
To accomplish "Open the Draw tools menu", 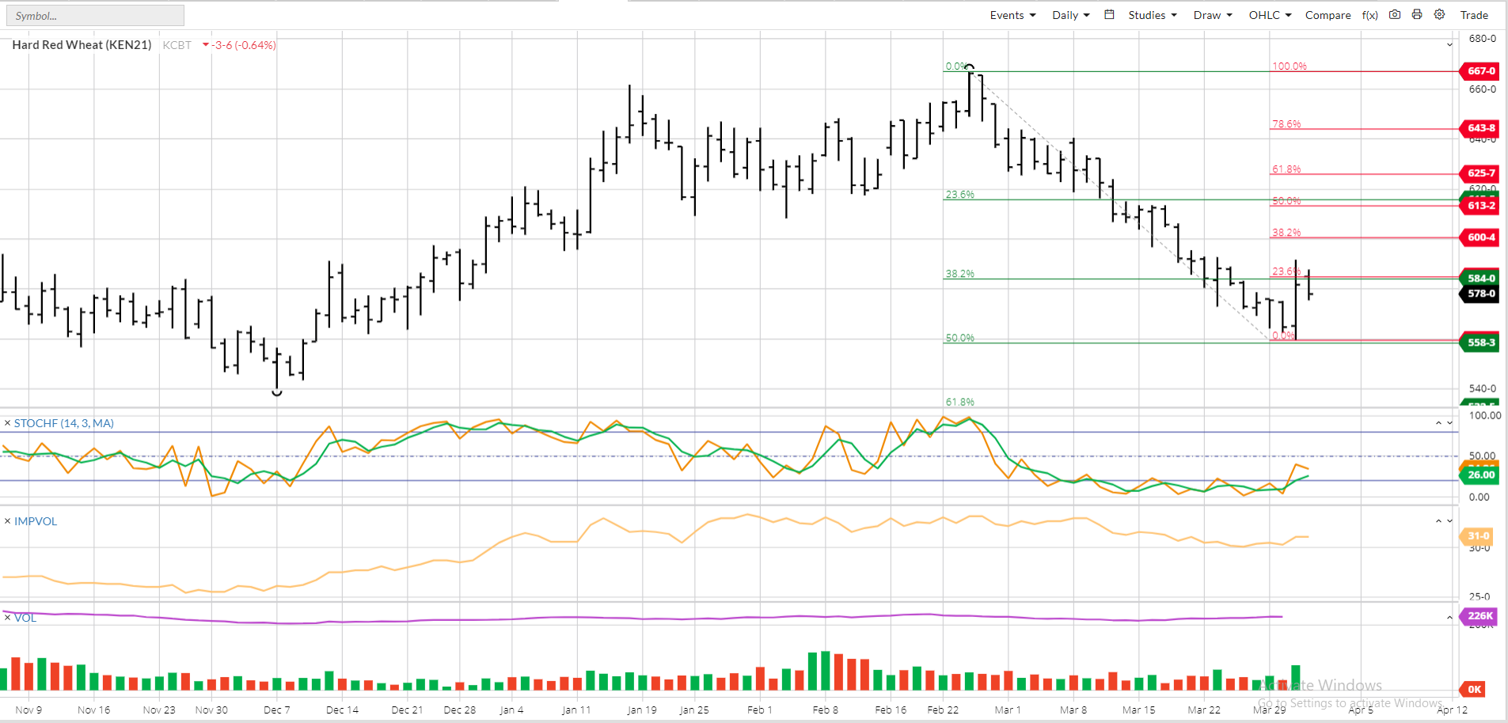I will pyautogui.click(x=1213, y=15).
